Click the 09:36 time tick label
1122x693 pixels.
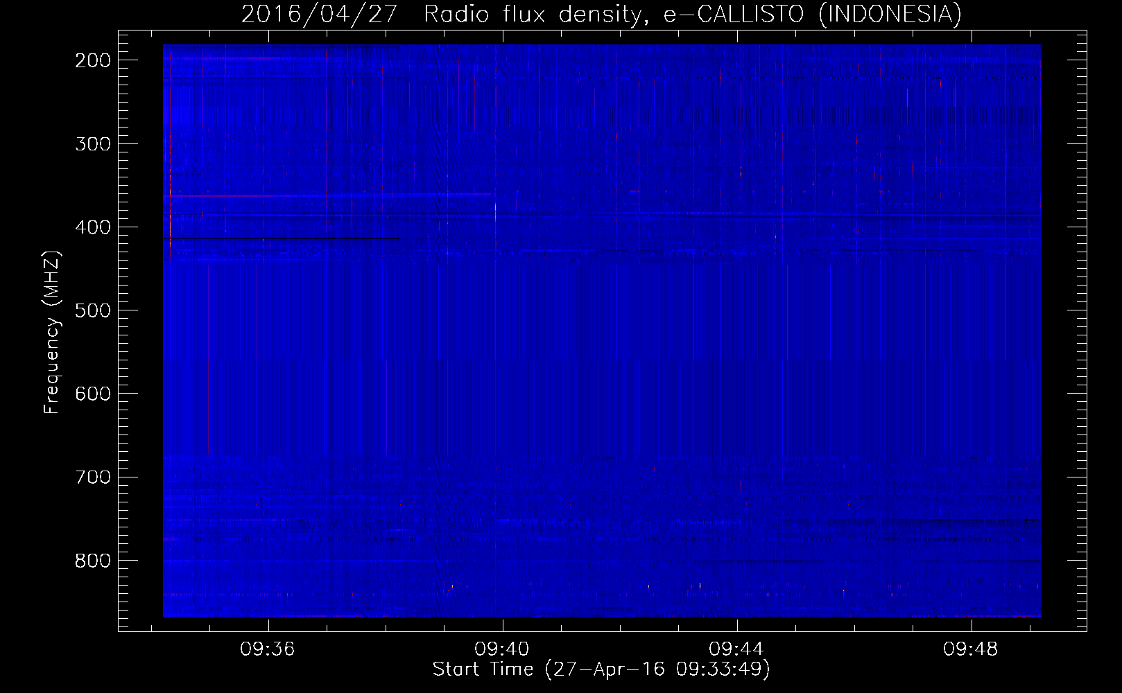pos(267,649)
